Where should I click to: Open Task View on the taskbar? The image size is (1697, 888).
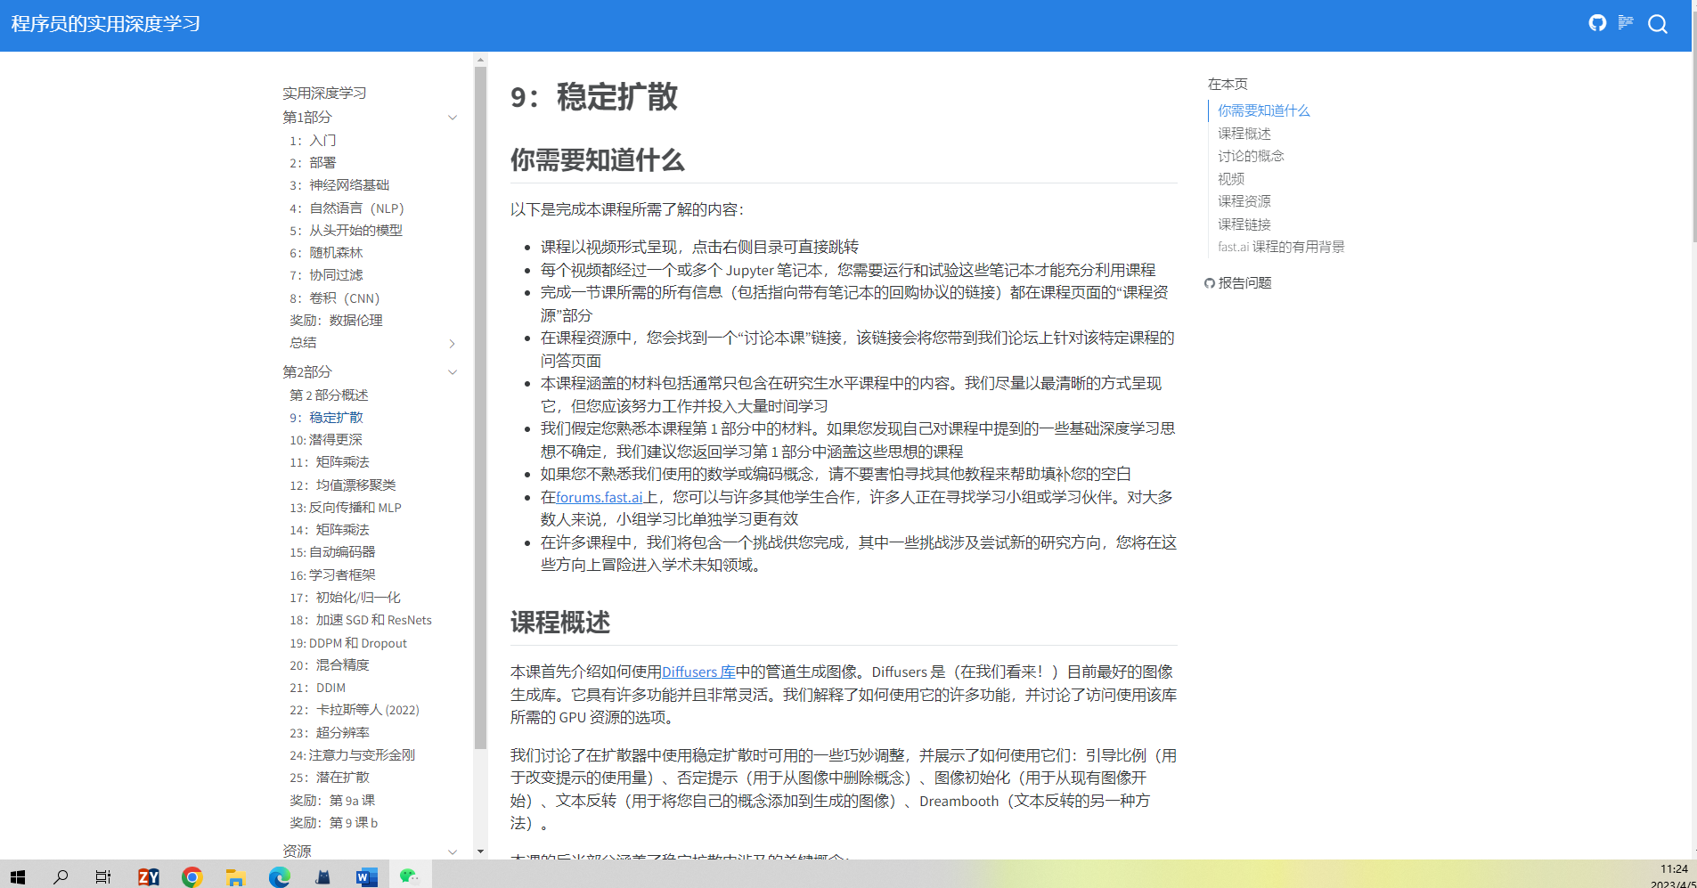click(x=103, y=876)
